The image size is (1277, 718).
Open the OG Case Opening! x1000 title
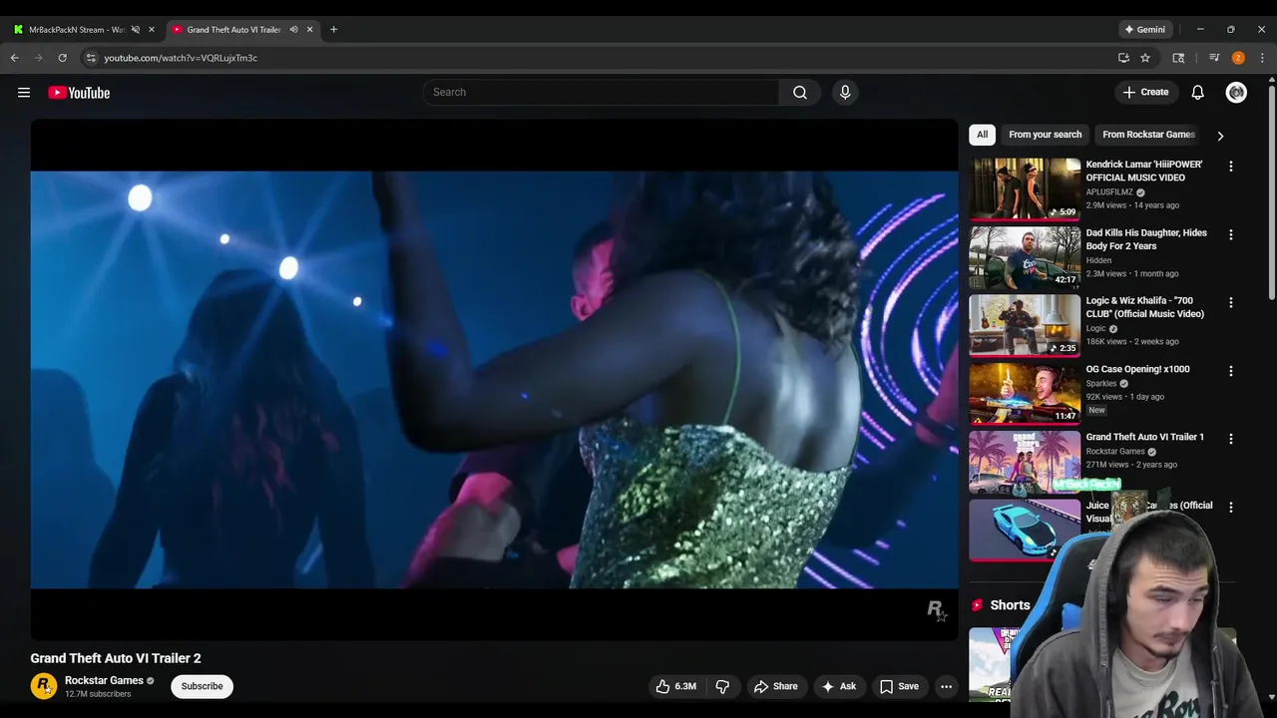(1137, 369)
